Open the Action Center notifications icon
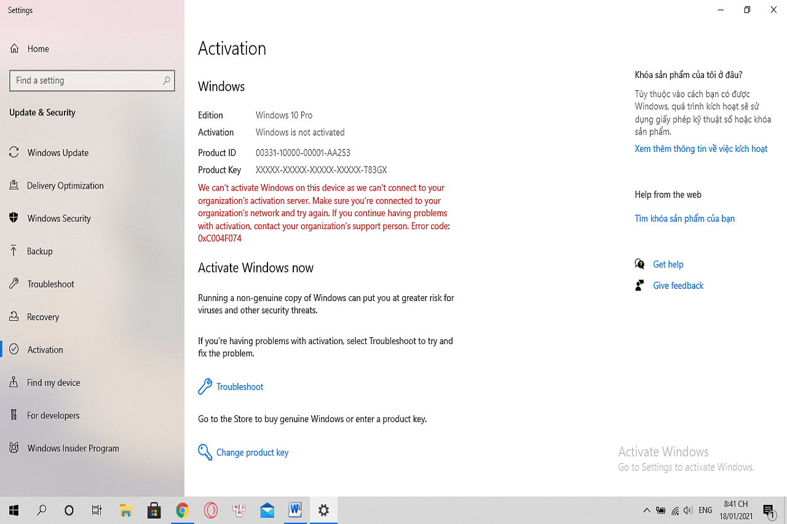 (x=769, y=510)
